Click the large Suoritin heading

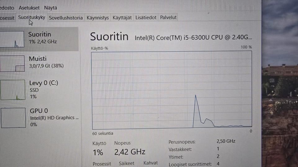tap(109, 36)
